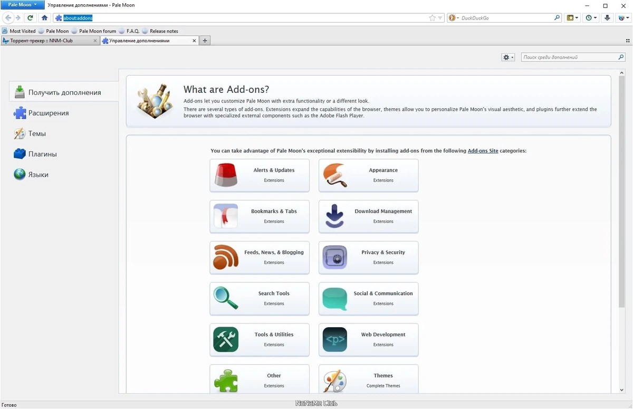Click the scrollbar down arrow
633x409 pixels.
(621, 390)
